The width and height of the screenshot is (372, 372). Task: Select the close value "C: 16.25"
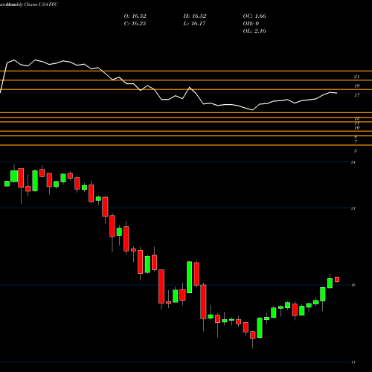pos(135,24)
